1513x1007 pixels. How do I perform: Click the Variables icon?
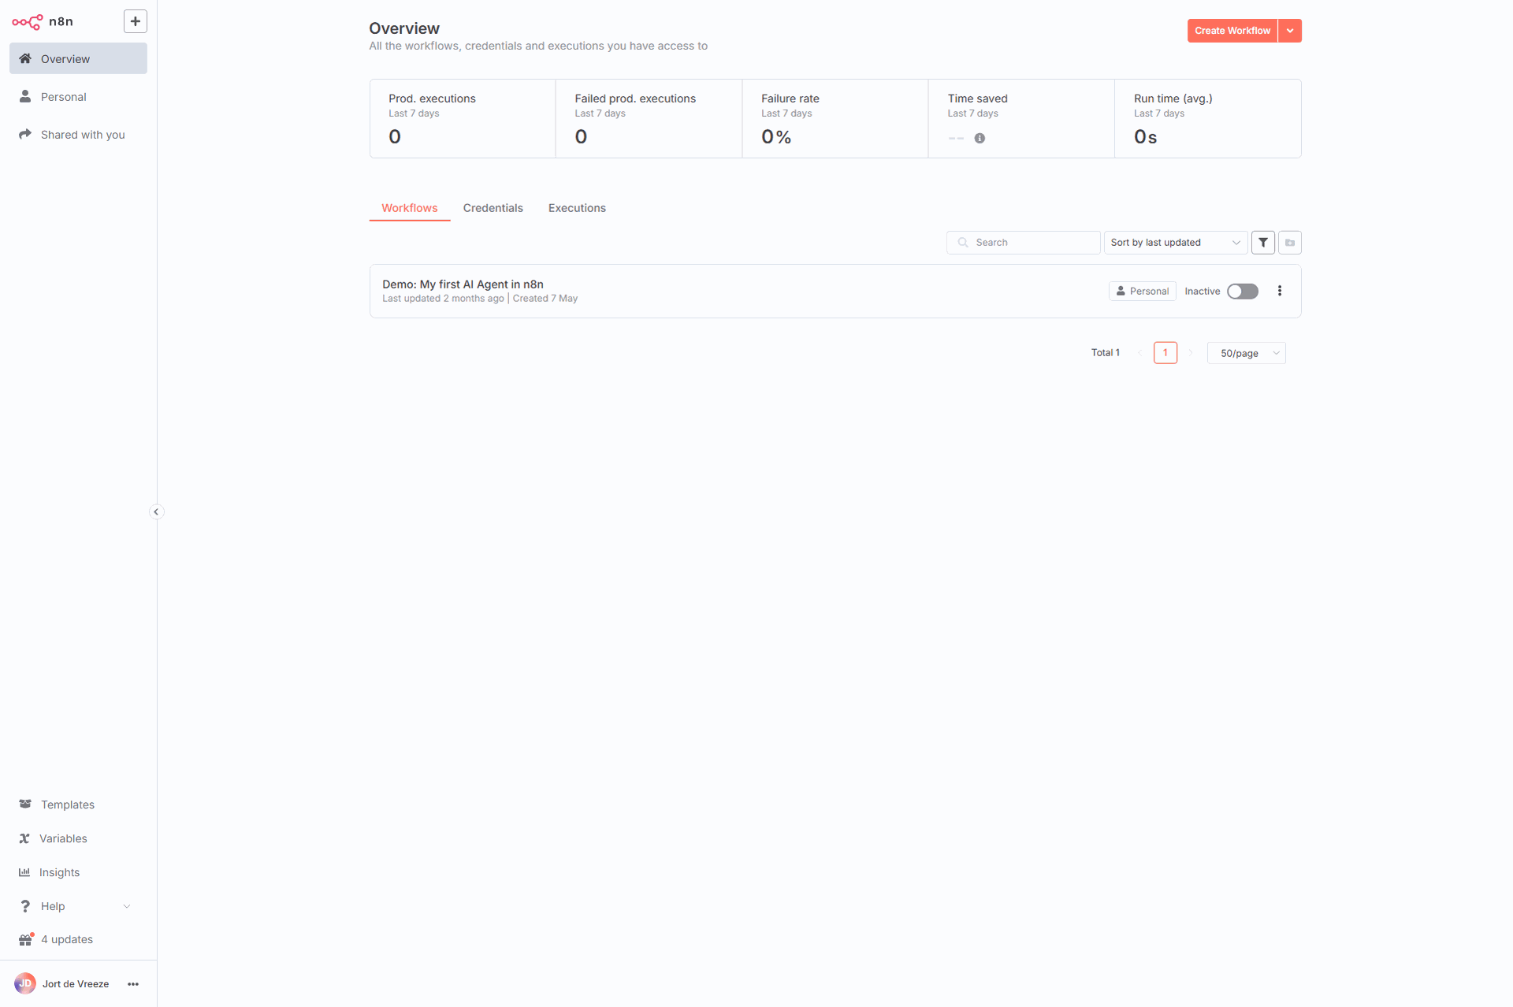[24, 838]
